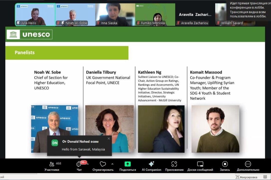Expand the chevron next to Отреагировать

click(x=112, y=164)
